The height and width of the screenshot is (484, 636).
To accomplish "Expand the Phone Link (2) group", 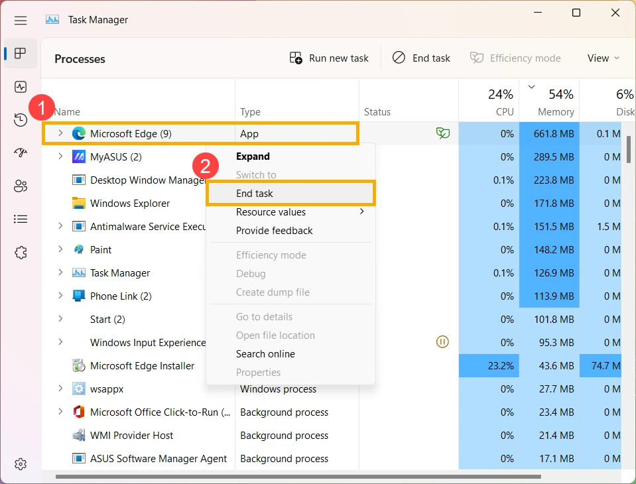I will tap(60, 296).
